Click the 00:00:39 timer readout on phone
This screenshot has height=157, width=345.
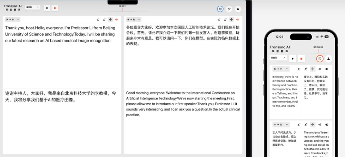coord(318,47)
